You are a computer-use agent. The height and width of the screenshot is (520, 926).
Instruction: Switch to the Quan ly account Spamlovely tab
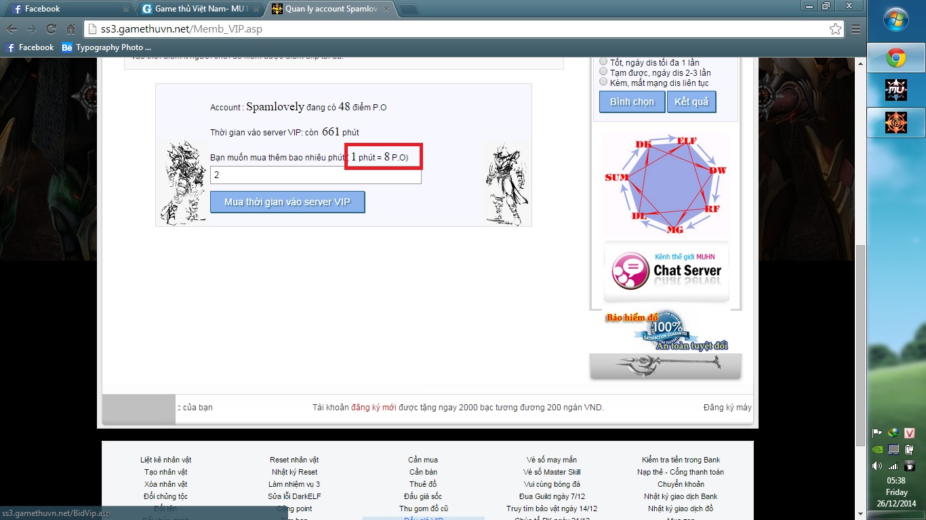pos(329,9)
